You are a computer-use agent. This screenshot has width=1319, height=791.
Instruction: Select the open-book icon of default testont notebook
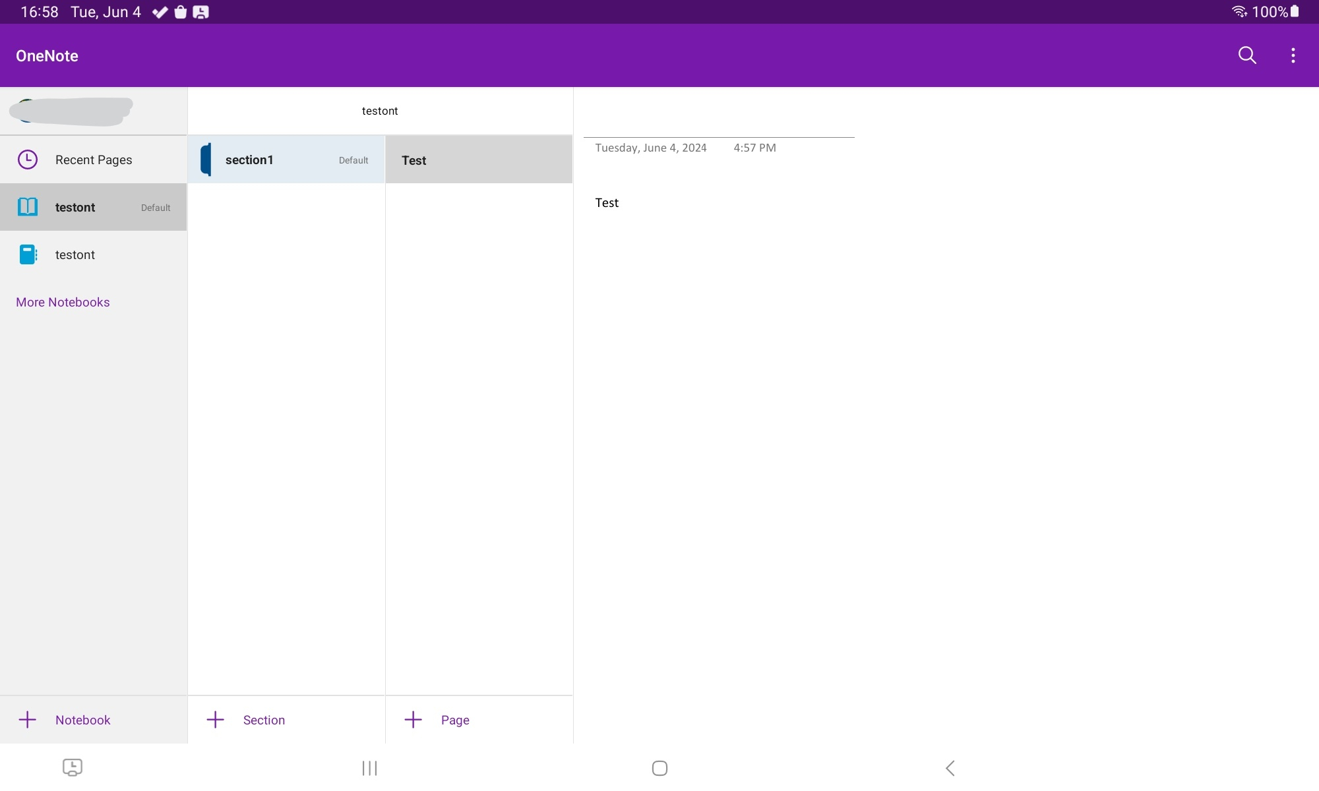[x=28, y=207]
